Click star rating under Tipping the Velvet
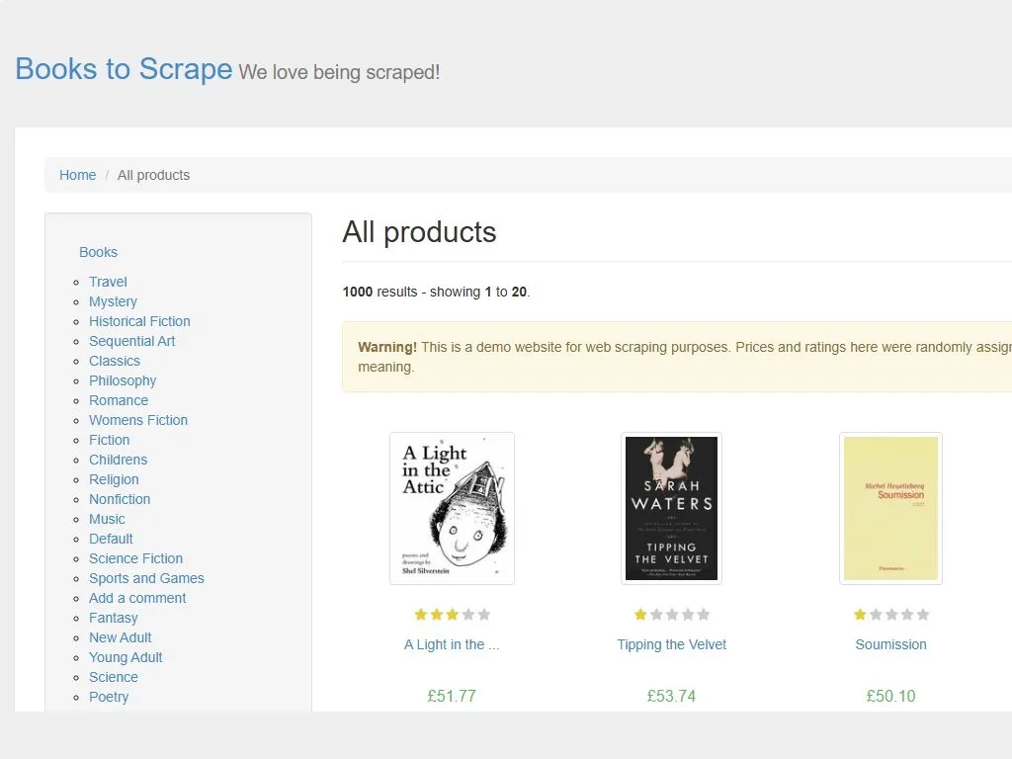Screen dimensions: 1012x759 pos(671,615)
